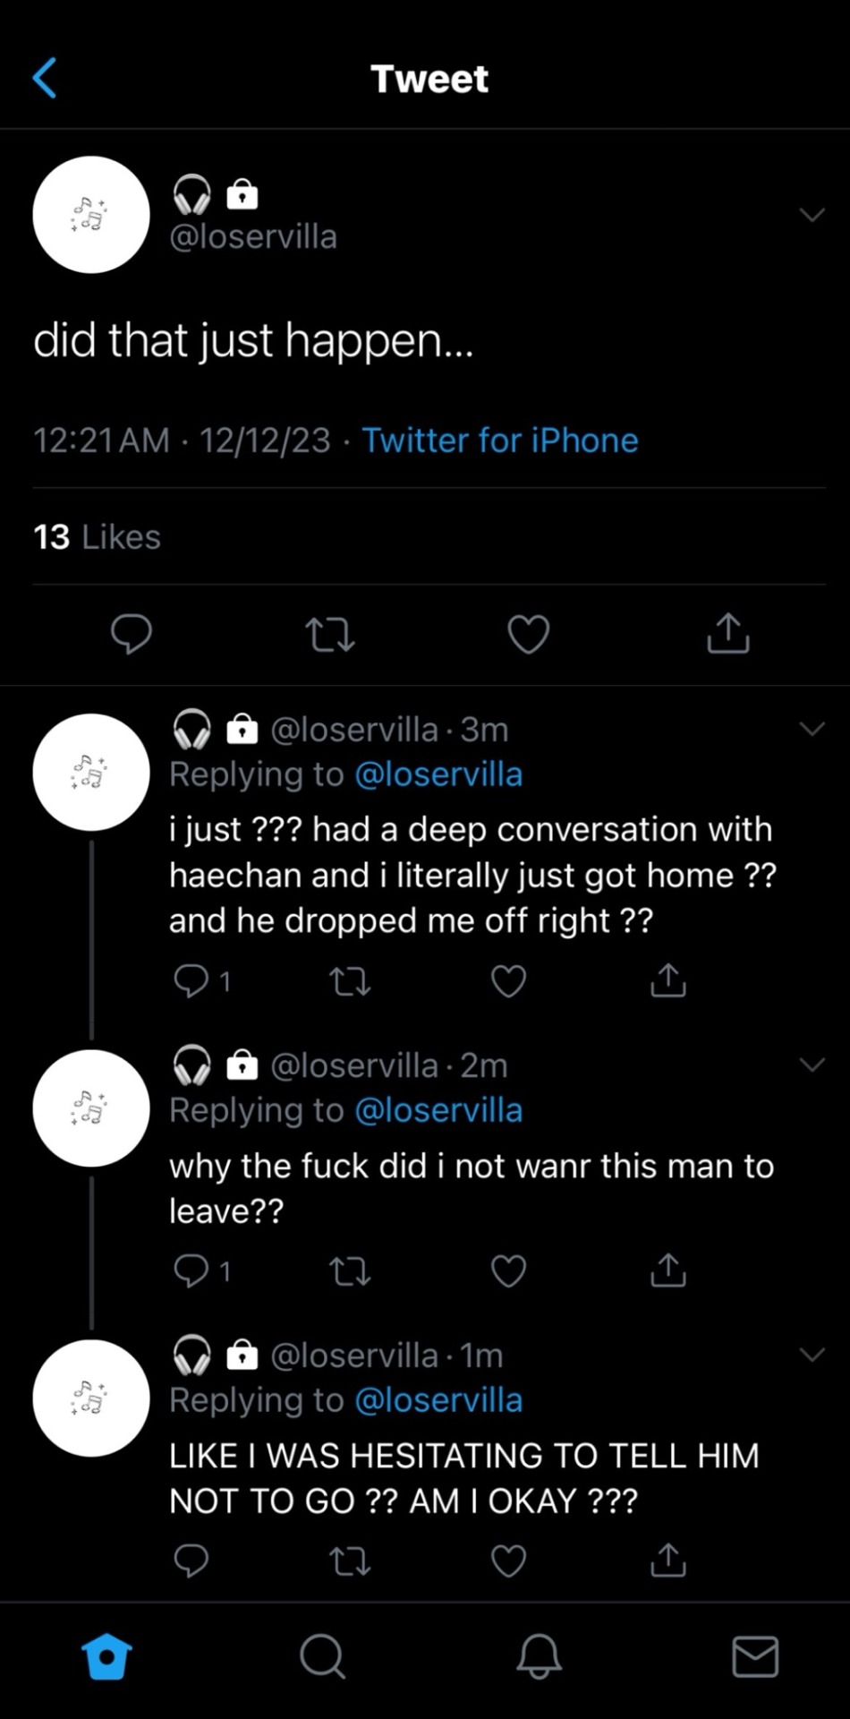Retweet the main tweet
Image resolution: width=850 pixels, height=1719 pixels.
[330, 634]
